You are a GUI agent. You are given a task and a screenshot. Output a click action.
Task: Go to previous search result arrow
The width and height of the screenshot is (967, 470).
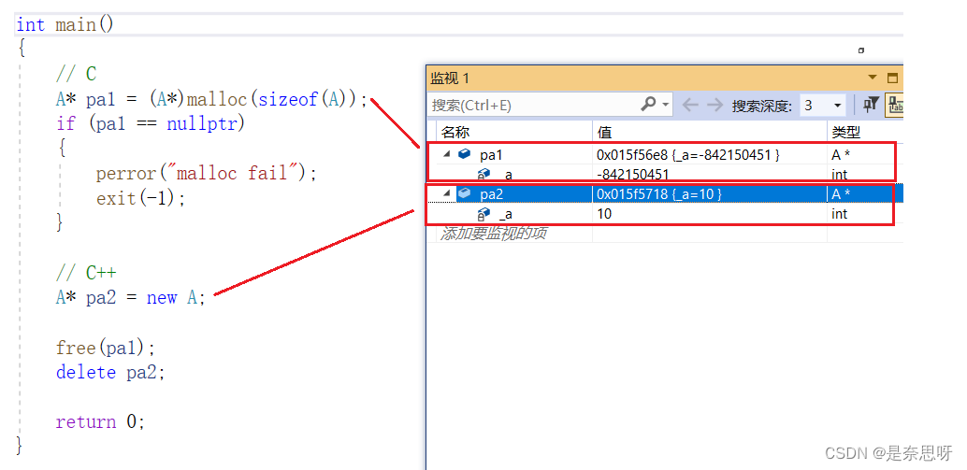tap(690, 106)
